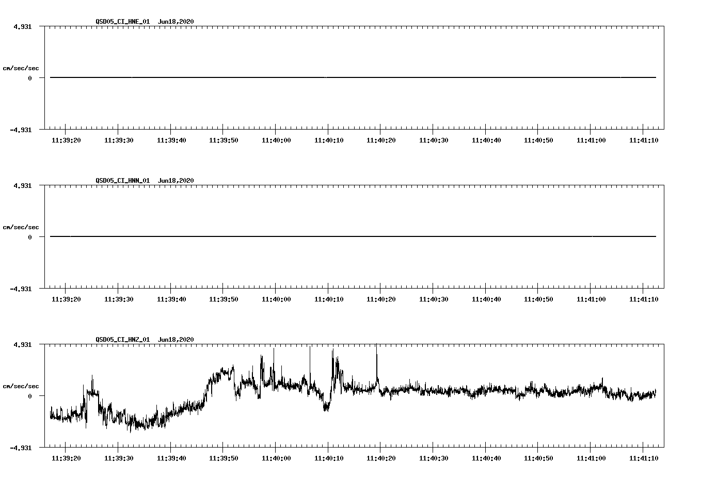Select the -4.931 lower limit on HNZ plot
Image resolution: width=701 pixels, height=477 pixels.
point(21,448)
